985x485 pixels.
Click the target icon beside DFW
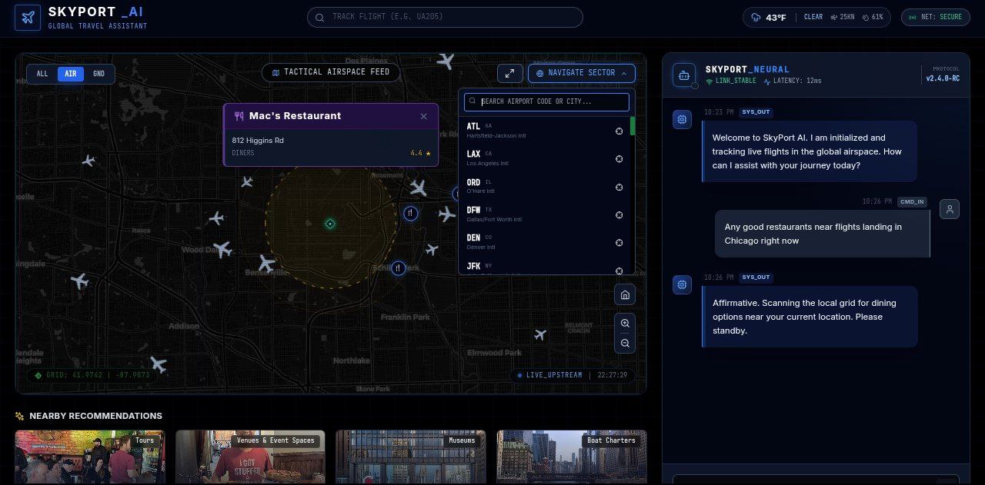pyautogui.click(x=619, y=214)
